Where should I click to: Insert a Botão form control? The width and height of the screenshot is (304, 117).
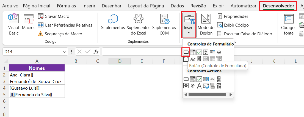click(186, 52)
